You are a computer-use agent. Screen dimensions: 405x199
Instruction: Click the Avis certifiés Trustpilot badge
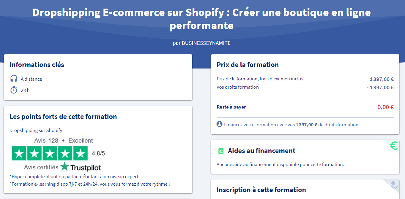click(x=62, y=167)
